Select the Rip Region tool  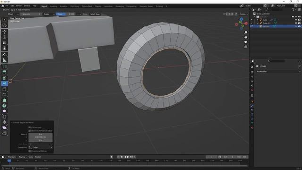click(4, 133)
